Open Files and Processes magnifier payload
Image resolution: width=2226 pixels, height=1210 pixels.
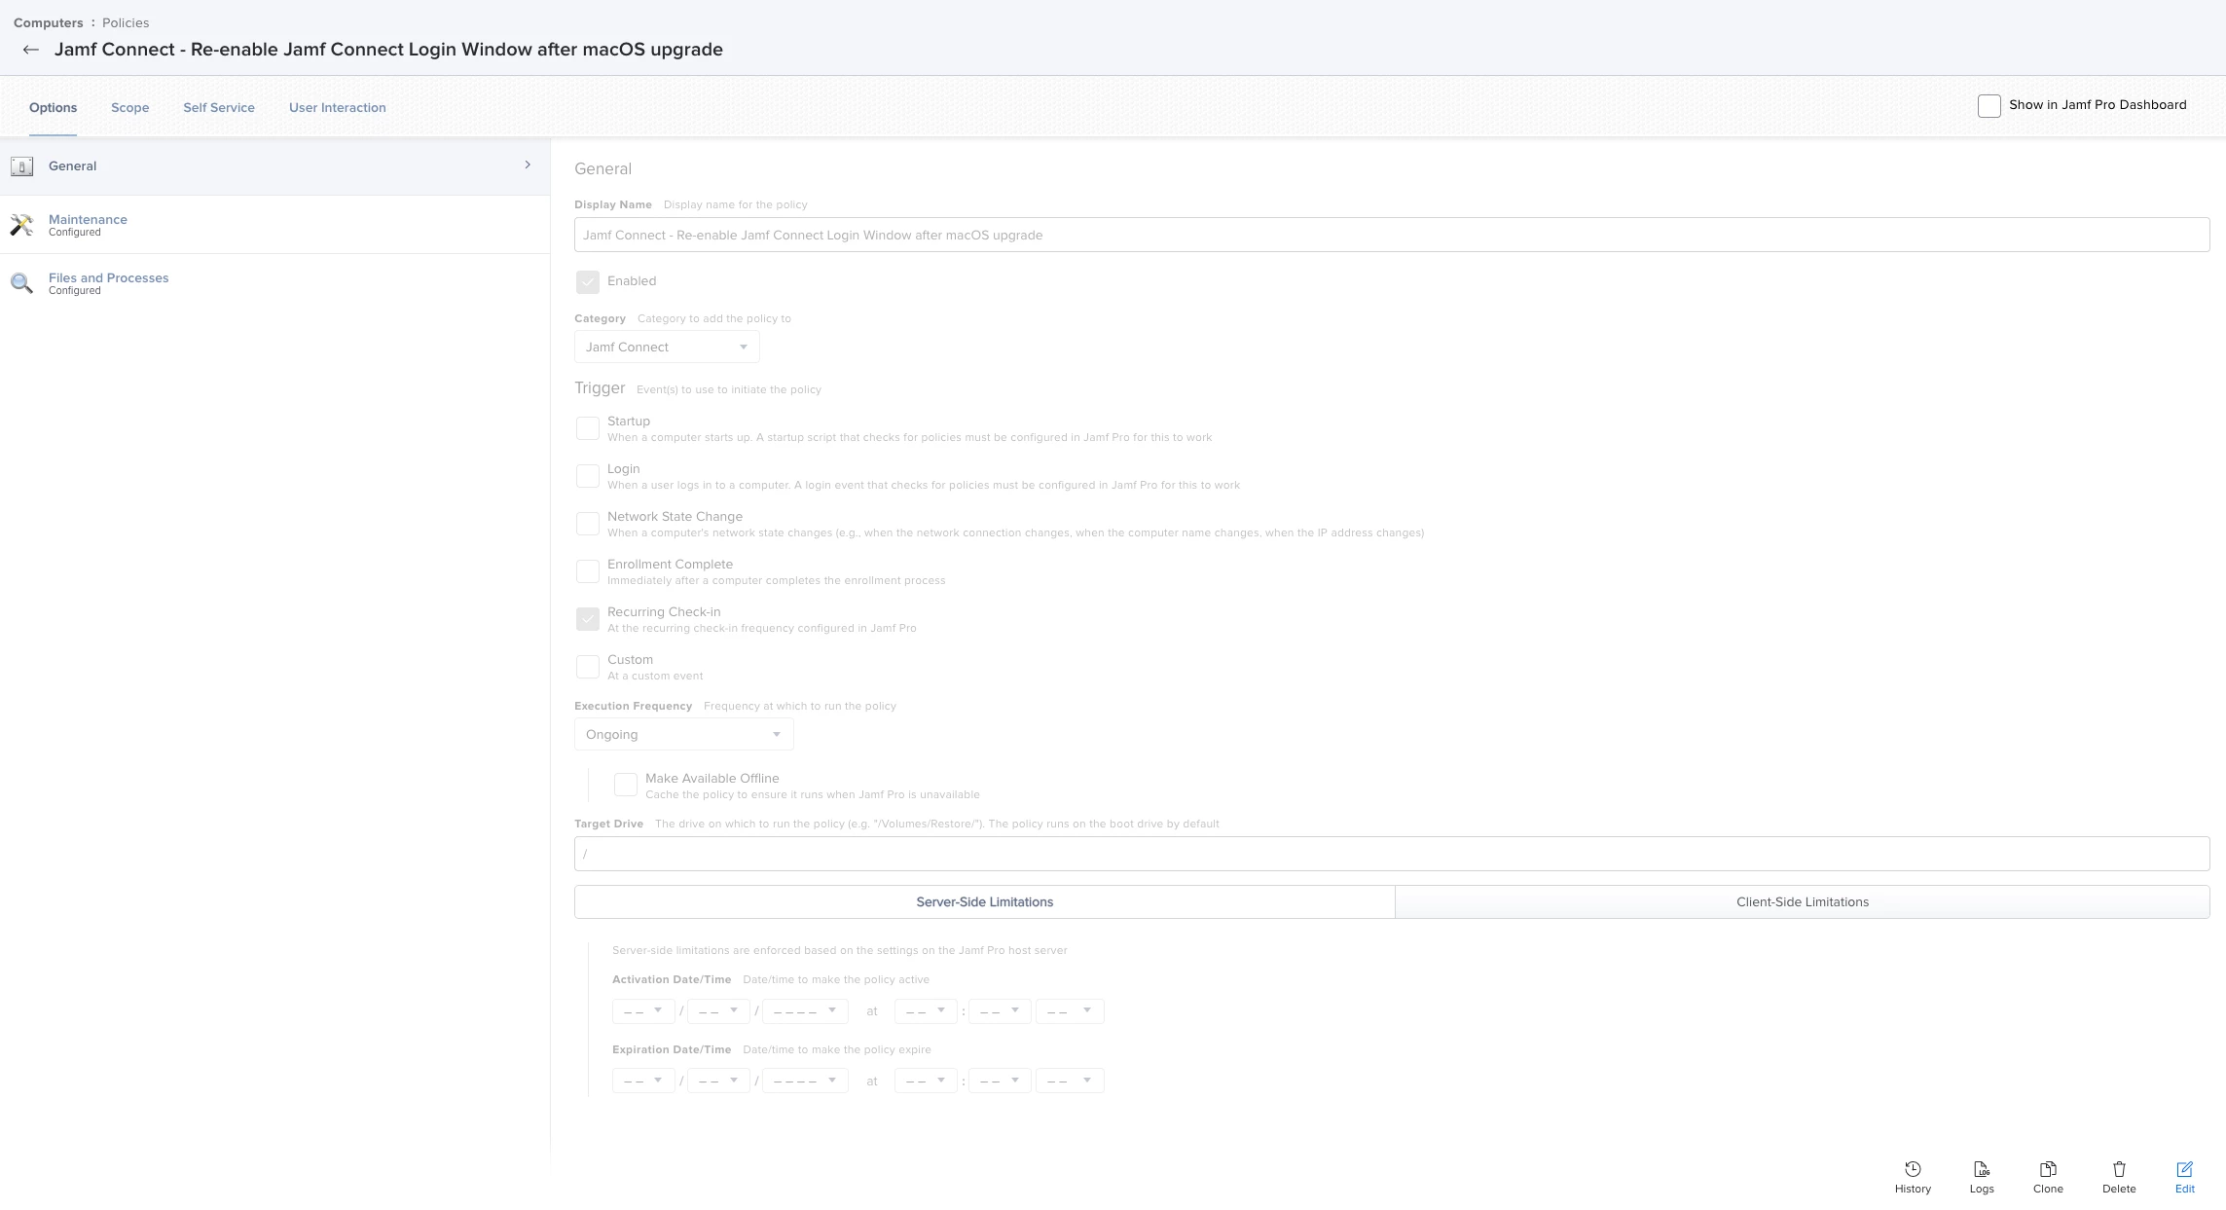[x=21, y=283]
